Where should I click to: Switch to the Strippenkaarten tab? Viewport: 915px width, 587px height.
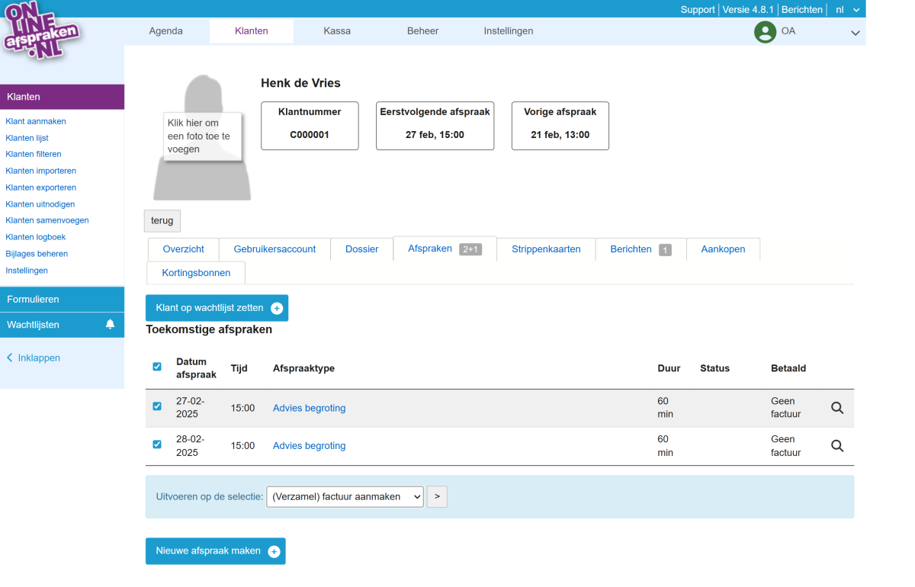[x=546, y=249]
